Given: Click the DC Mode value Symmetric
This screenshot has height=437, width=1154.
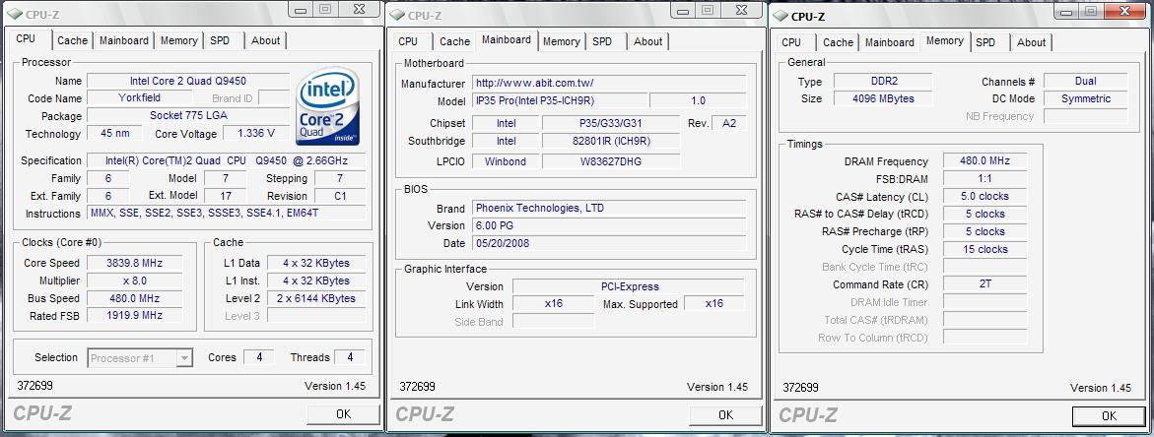Looking at the screenshot, I should [1086, 98].
